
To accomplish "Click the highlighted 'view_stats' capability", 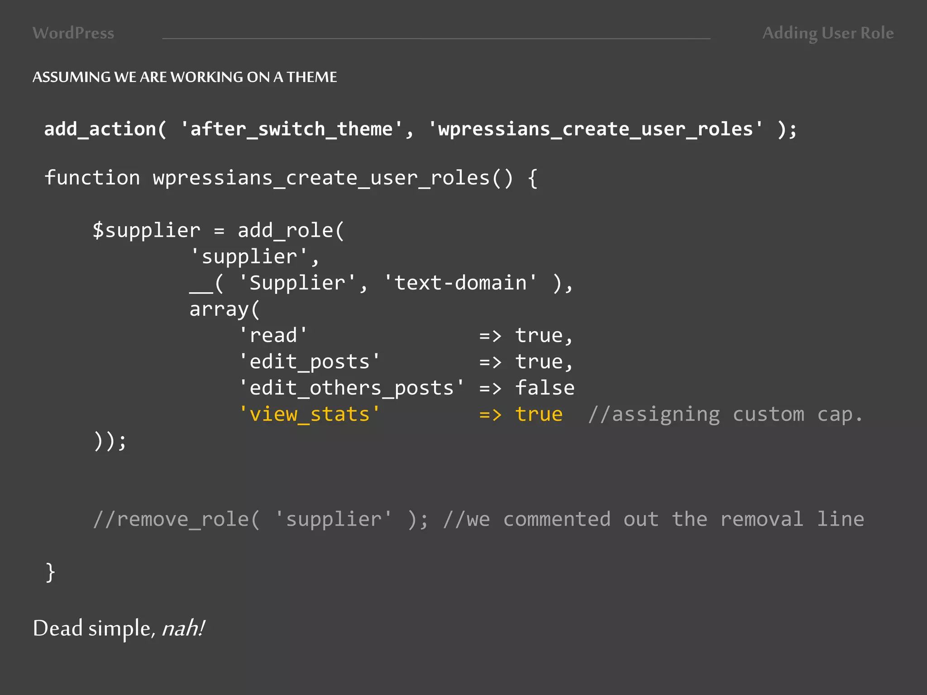I will 309,414.
